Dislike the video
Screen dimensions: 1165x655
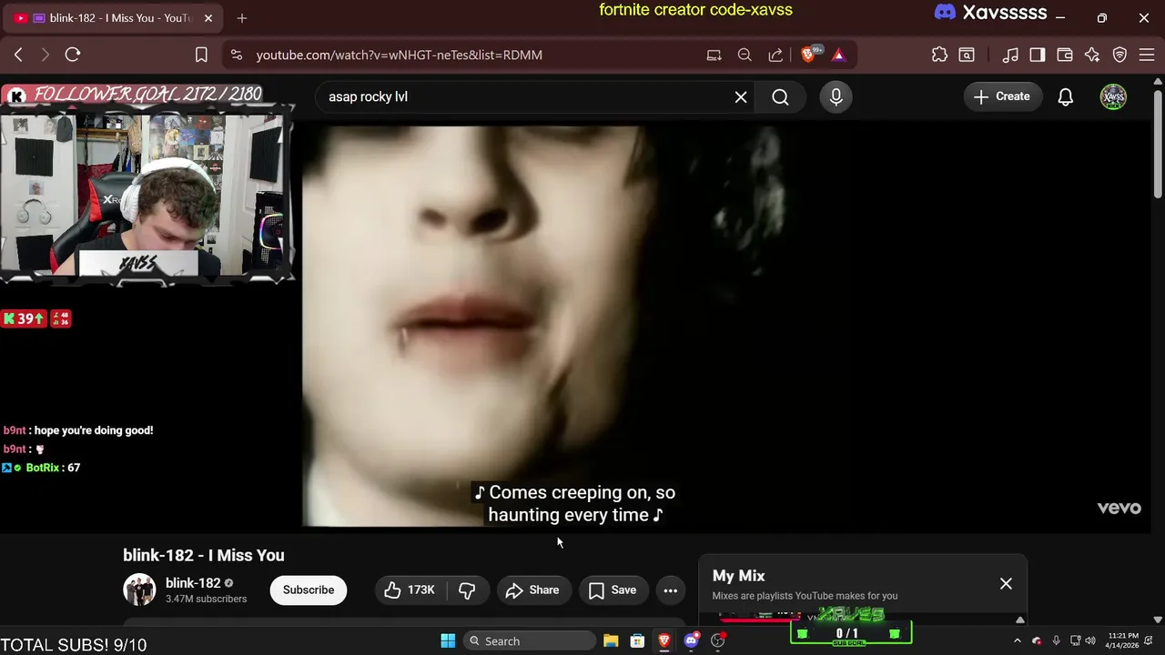pos(467,589)
